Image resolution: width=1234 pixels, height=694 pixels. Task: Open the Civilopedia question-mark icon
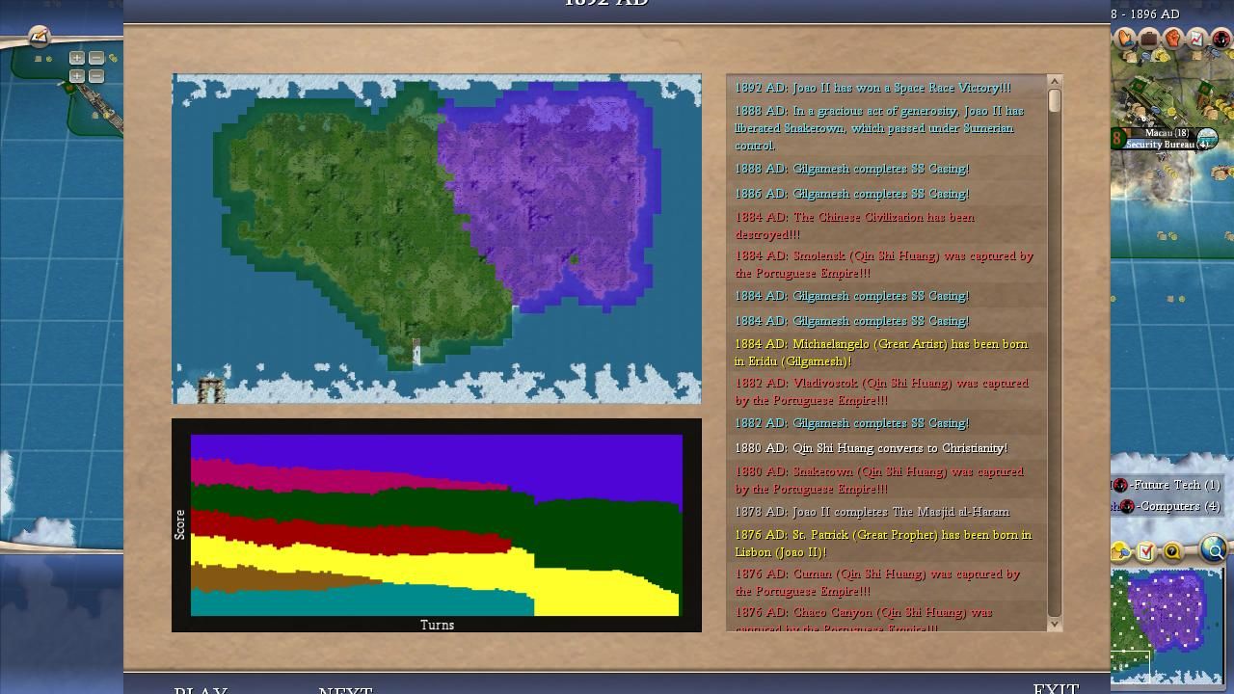tap(1172, 551)
